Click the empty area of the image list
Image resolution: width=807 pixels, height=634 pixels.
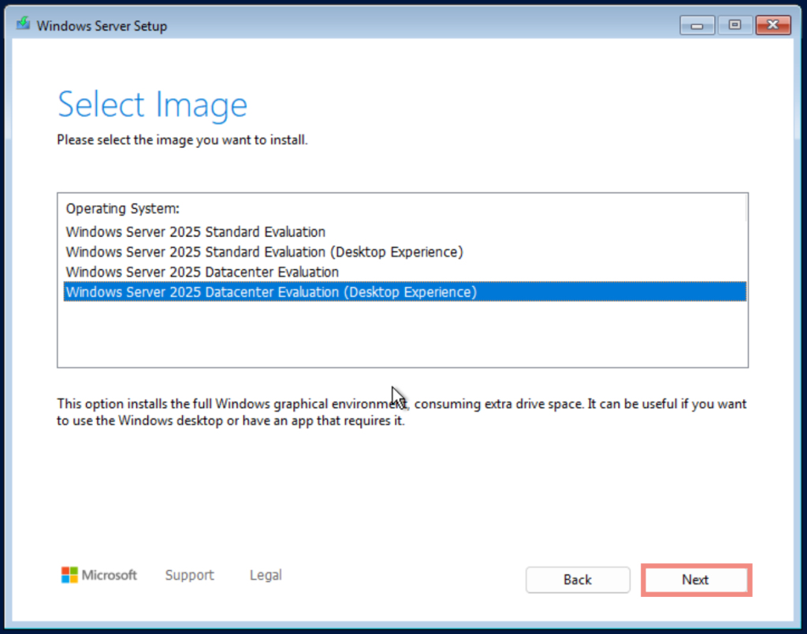click(394, 339)
